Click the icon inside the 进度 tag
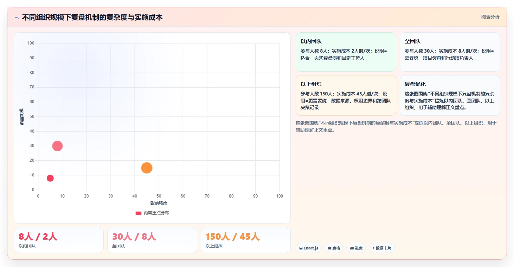This screenshot has width=514, height=267. pyautogui.click(x=352, y=248)
